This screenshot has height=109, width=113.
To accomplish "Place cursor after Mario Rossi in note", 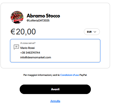I will pos(35,48).
